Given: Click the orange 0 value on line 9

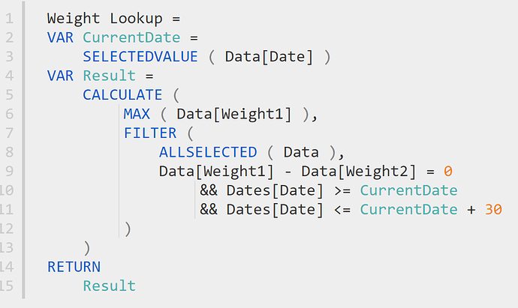Looking at the screenshot, I should pos(448,172).
